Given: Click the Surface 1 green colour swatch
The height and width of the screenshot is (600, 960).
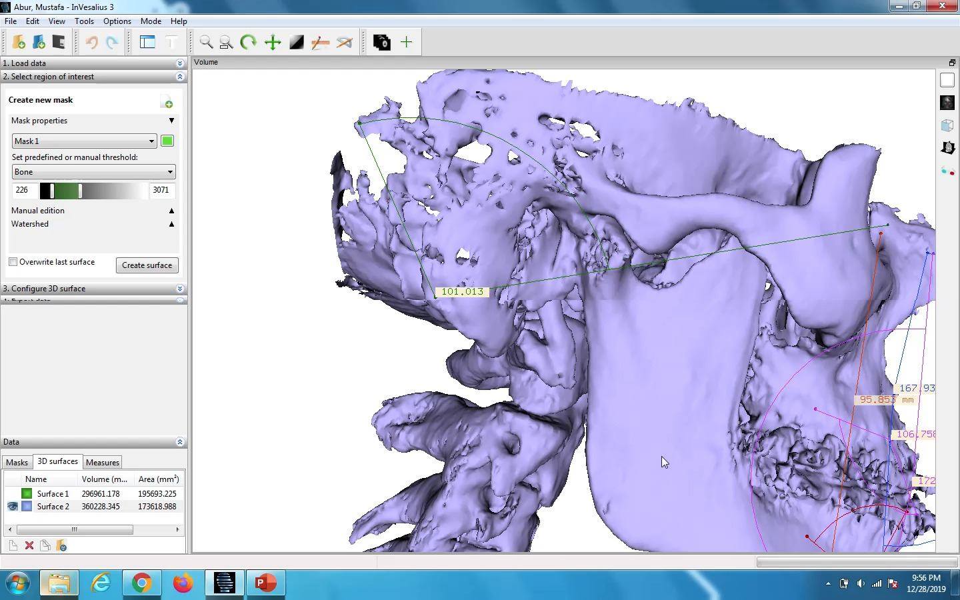Looking at the screenshot, I should pyautogui.click(x=27, y=494).
